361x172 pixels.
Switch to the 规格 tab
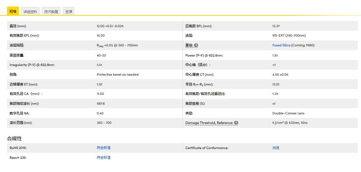click(x=13, y=11)
